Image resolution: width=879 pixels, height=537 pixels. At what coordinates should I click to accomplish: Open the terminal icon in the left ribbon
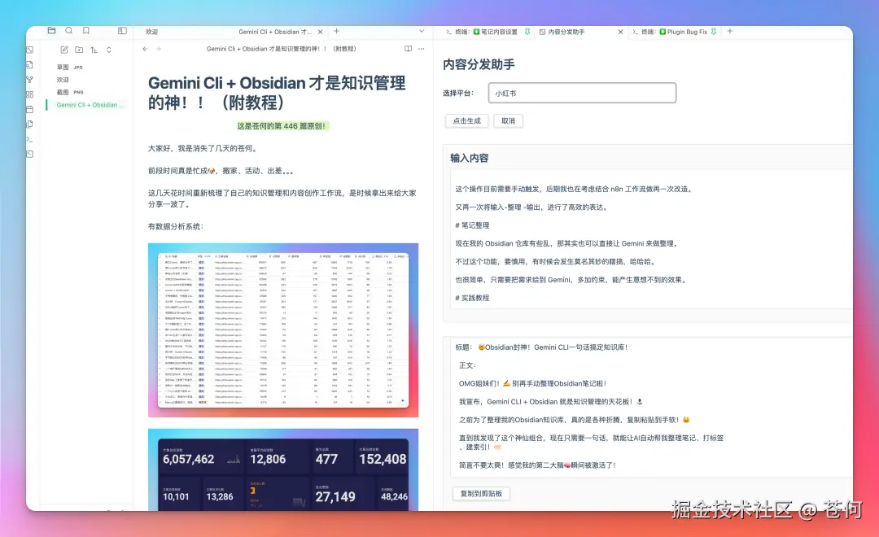click(29, 138)
